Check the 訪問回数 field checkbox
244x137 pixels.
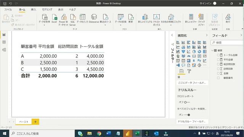218,68
